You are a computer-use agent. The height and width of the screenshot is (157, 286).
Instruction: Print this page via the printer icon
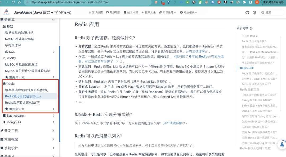coord(251,28)
